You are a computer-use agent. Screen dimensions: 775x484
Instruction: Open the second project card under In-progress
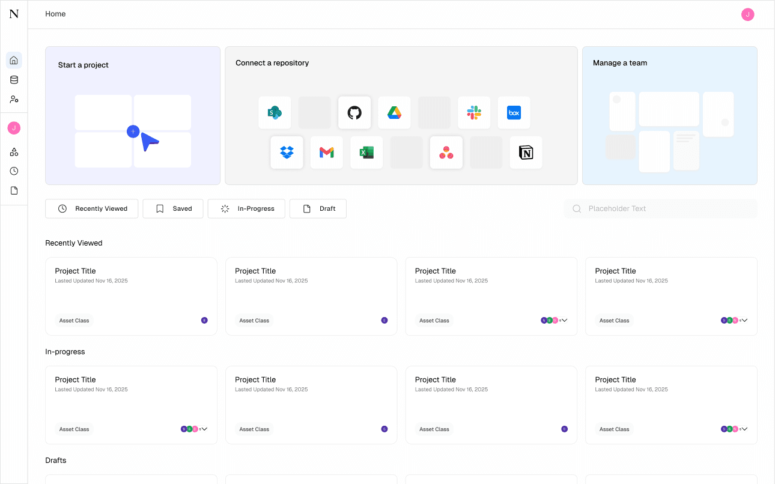click(x=311, y=405)
